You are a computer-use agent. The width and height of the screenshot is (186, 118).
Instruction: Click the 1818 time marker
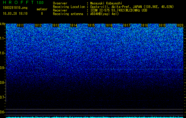pos(145,25)
